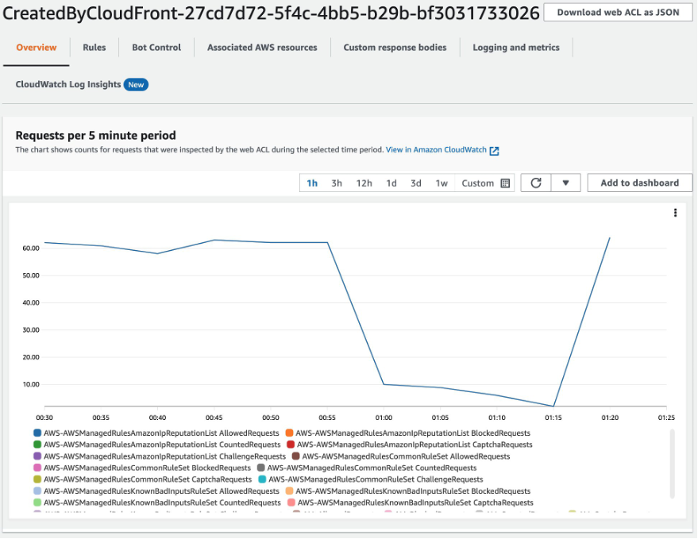Select the 3h time range
The image size is (698, 539).
(335, 183)
